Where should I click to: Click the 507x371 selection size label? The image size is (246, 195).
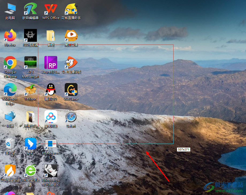click(183, 149)
